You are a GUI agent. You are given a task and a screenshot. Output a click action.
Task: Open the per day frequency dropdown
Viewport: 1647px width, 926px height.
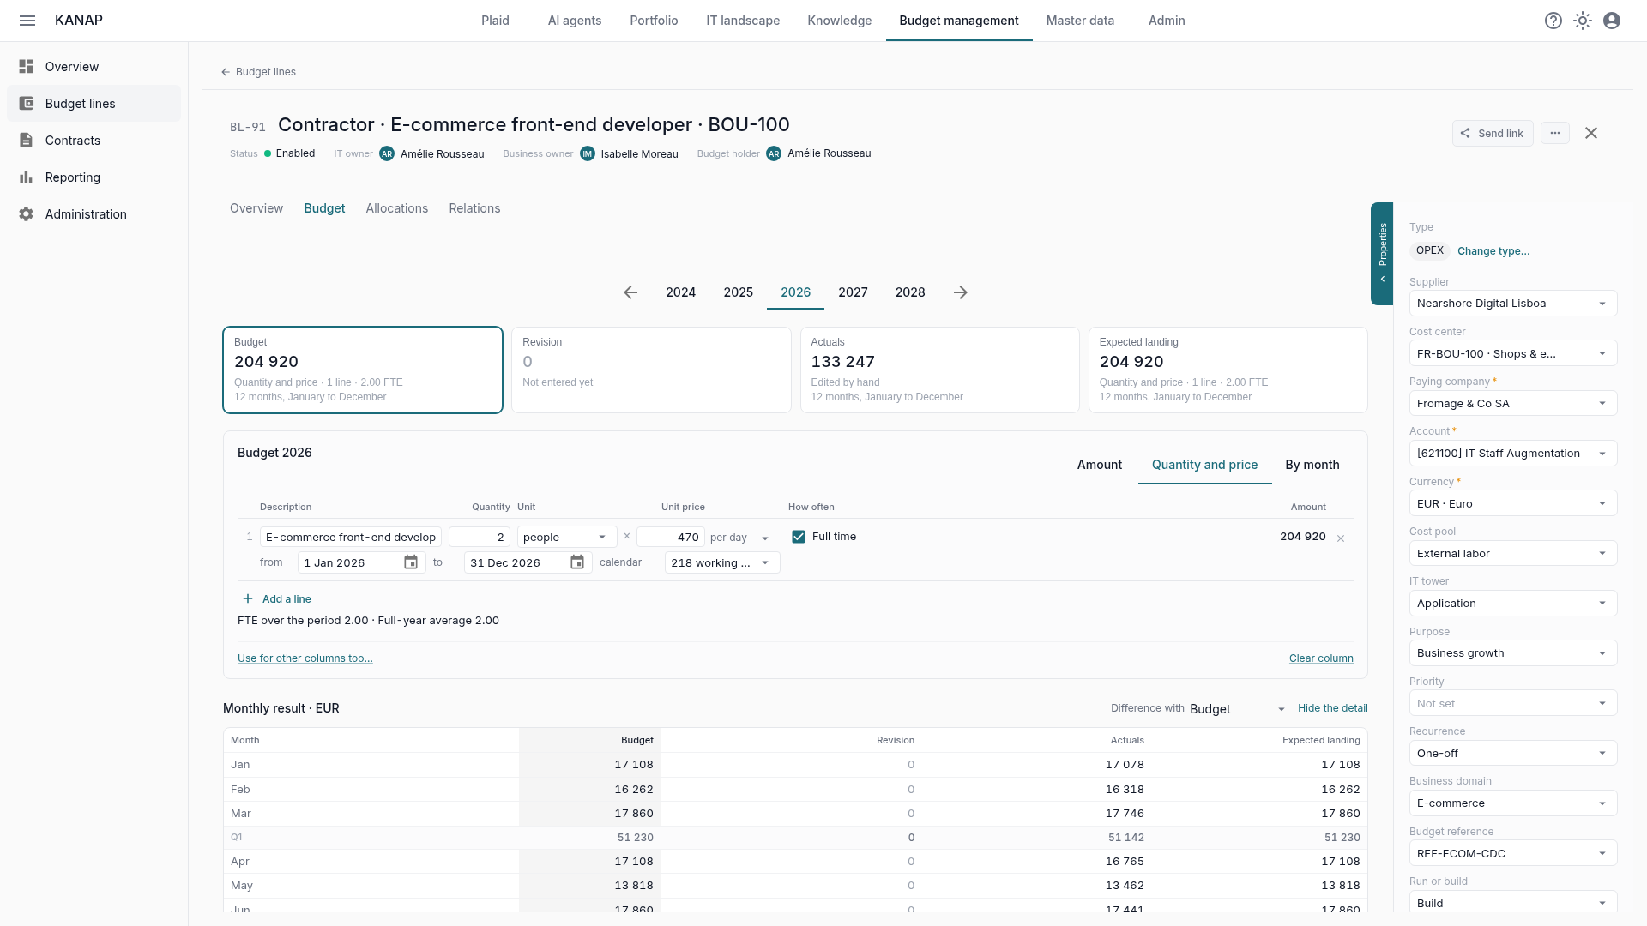[x=740, y=538]
